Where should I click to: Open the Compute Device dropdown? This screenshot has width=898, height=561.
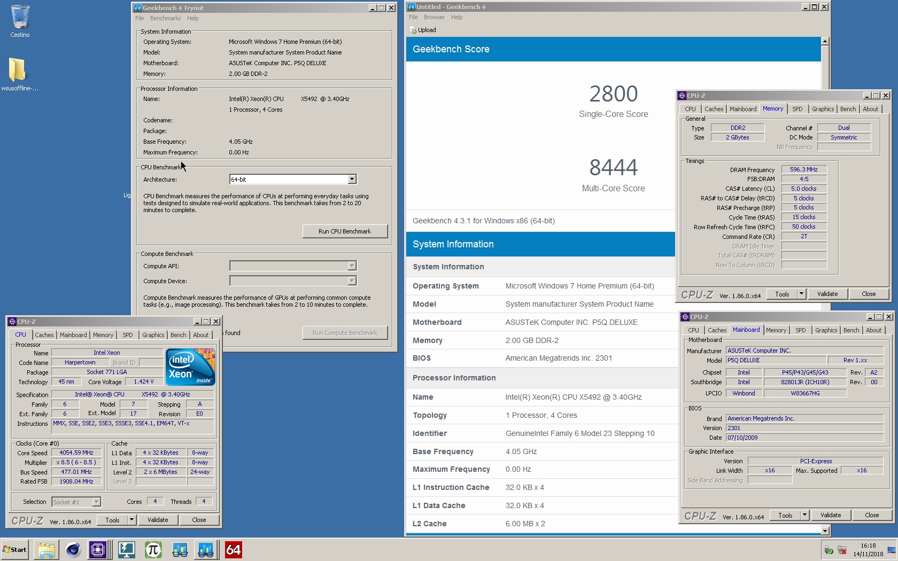click(x=352, y=281)
